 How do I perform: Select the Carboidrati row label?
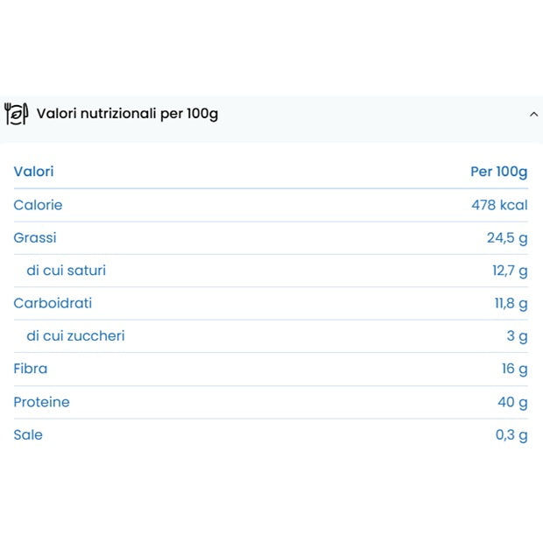53,303
